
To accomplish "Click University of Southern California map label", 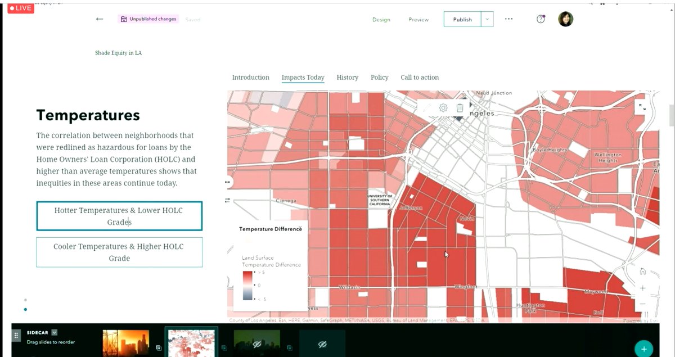I will 380,200.
